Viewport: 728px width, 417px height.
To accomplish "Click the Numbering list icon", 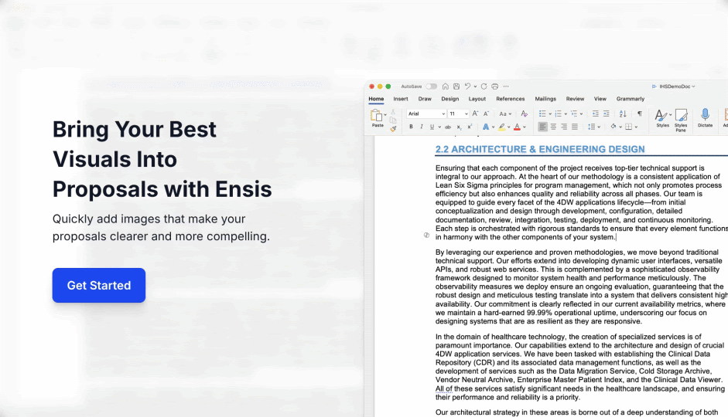I will [x=558, y=114].
